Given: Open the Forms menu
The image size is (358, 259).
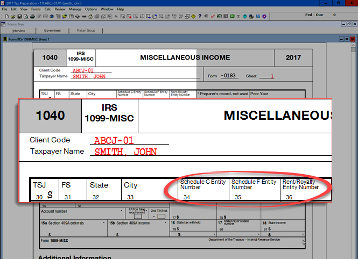Looking at the screenshot, I should pos(36,9).
